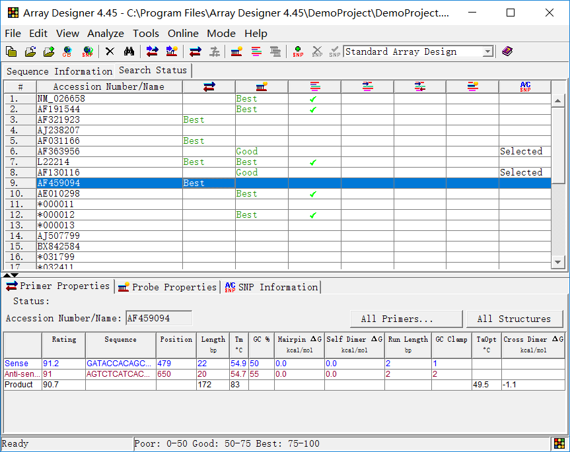Open the Analyze menu

106,34
